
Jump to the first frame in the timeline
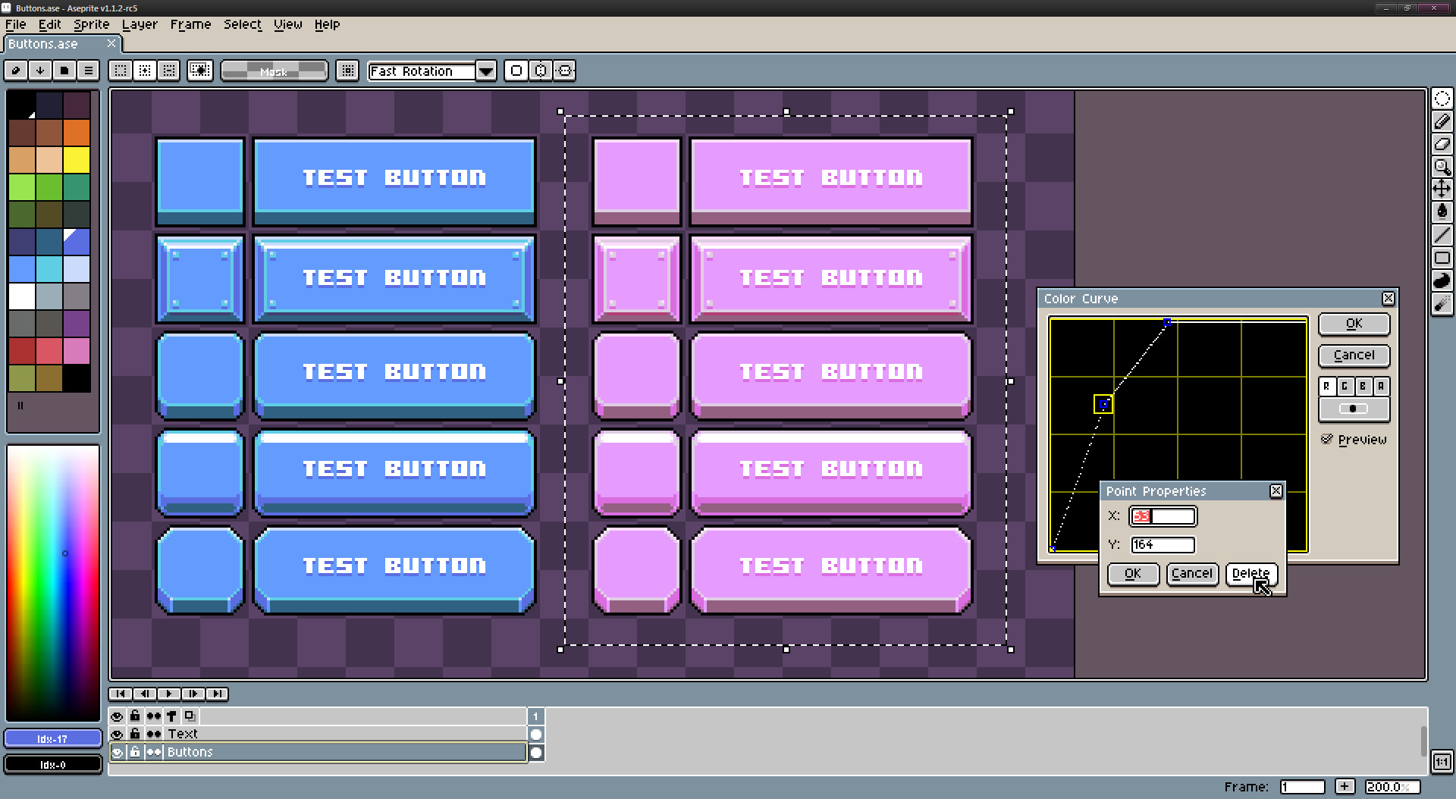tap(121, 694)
